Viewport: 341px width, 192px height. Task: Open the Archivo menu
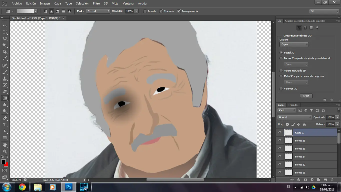click(17, 3)
